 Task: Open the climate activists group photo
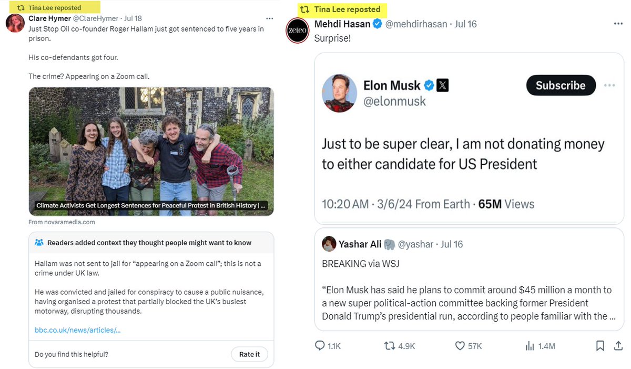(151, 145)
